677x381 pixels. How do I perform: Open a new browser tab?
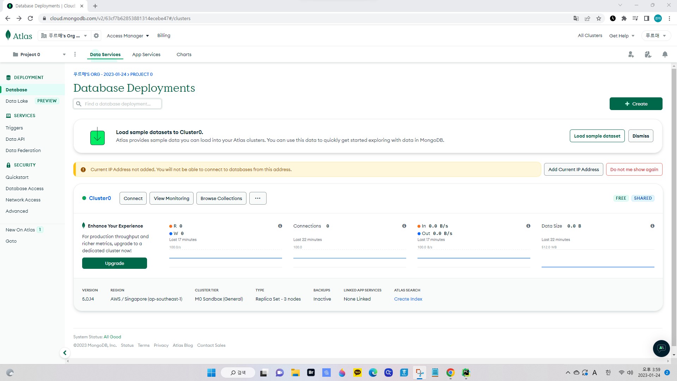point(95,6)
